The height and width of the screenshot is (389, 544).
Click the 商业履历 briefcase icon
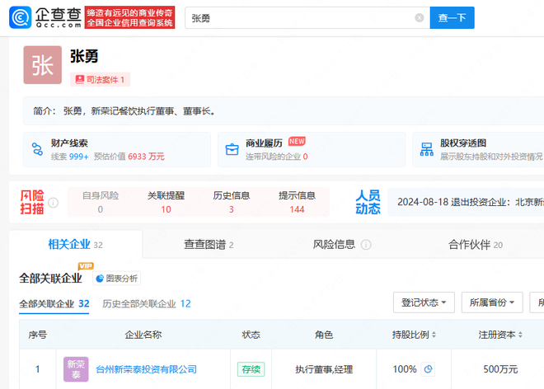tap(232, 149)
